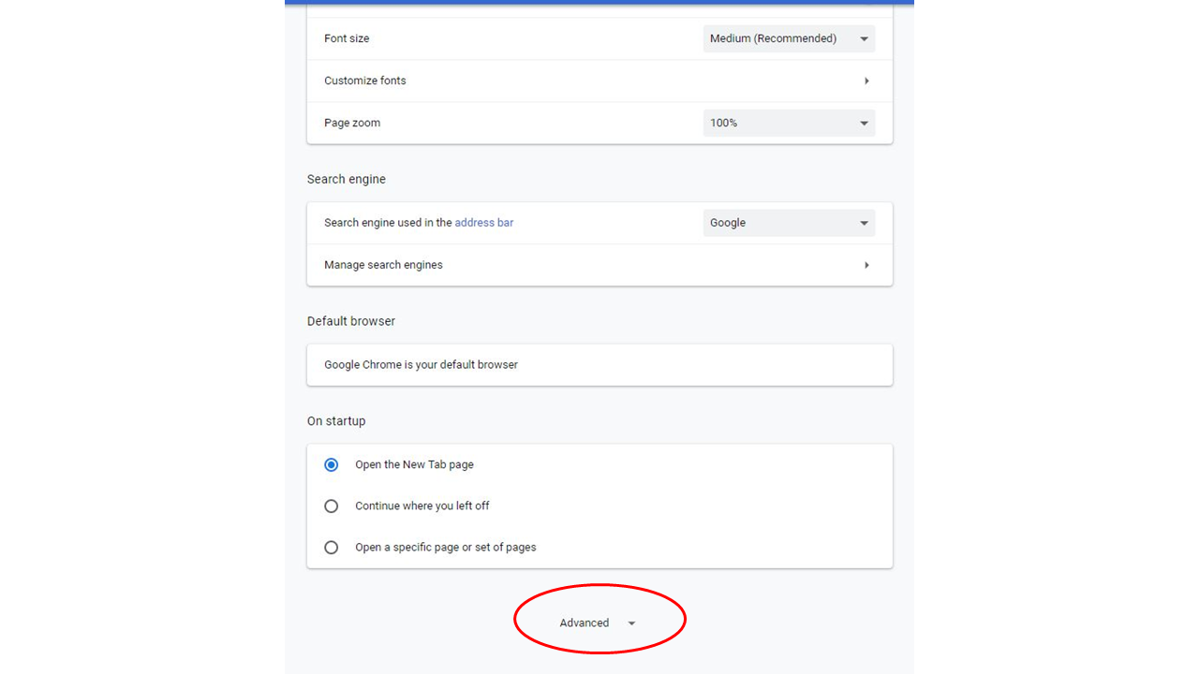Click the Search engine section heading
This screenshot has width=1199, height=674.
tap(347, 179)
